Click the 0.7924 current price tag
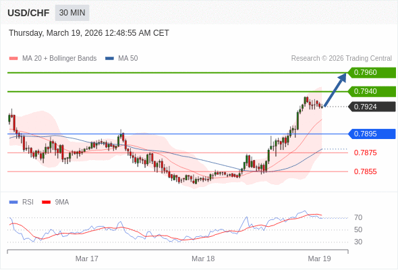Viewport: 398px width, 270px height. pyautogui.click(x=372, y=107)
